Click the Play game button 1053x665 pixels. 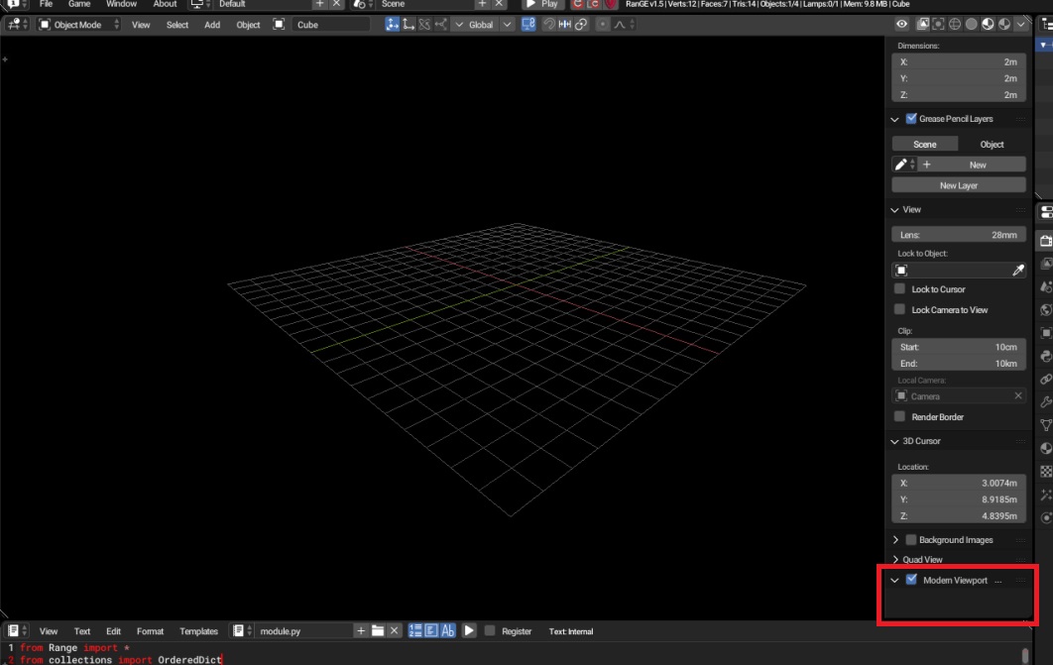(542, 4)
